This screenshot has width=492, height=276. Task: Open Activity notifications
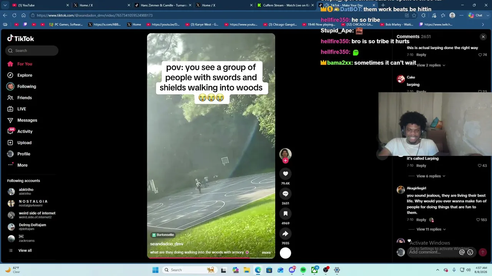click(25, 131)
